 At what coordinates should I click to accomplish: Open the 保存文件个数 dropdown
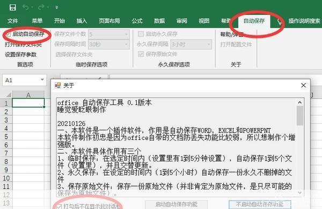[x=108, y=34]
